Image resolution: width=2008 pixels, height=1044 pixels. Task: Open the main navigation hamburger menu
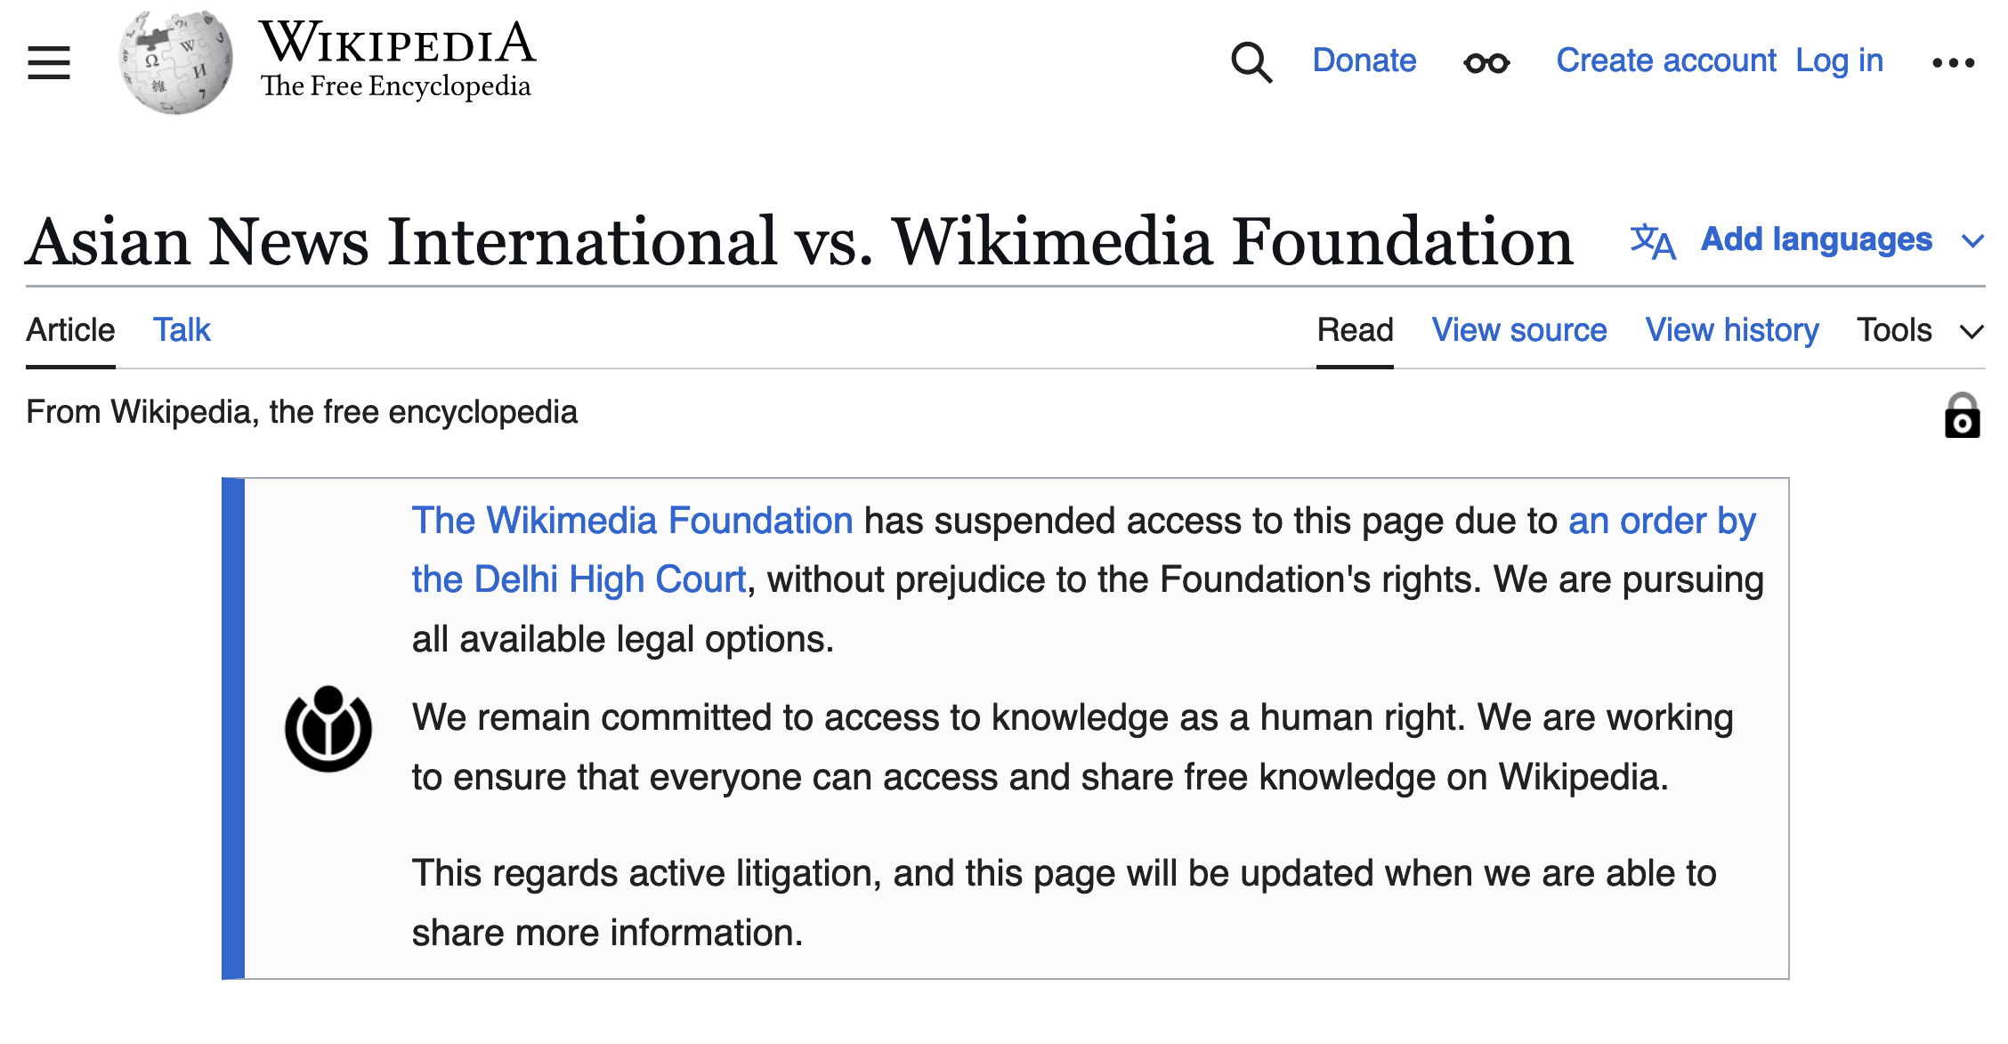pyautogui.click(x=49, y=62)
